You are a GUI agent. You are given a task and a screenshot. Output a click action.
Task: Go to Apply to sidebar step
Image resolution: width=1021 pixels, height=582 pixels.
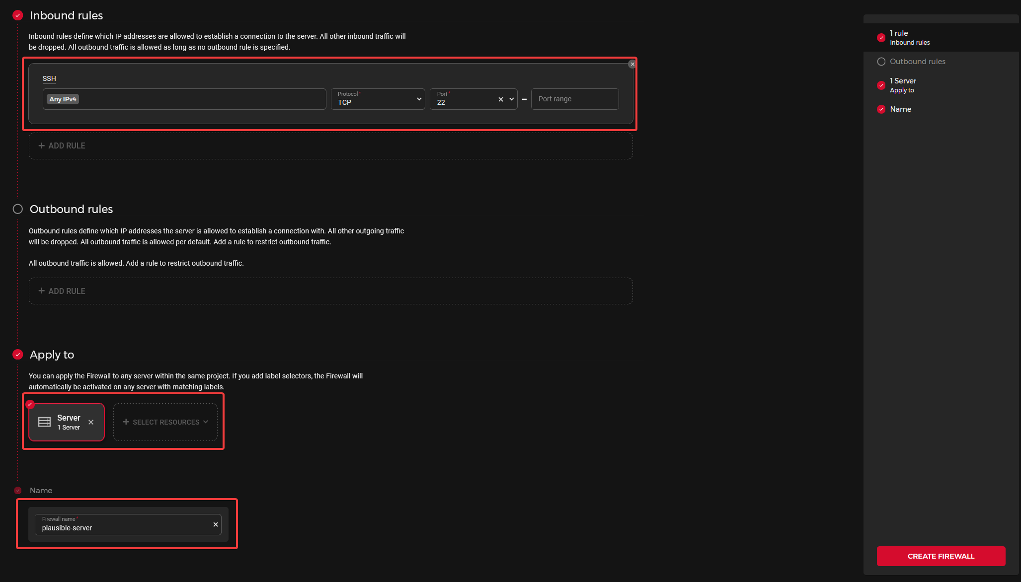pos(902,85)
